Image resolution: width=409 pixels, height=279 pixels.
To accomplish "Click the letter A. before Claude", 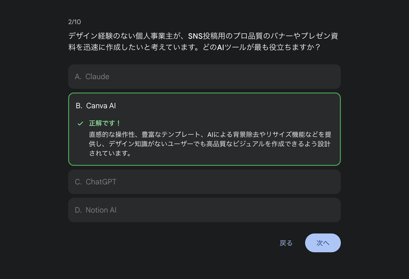I will pyautogui.click(x=78, y=77).
